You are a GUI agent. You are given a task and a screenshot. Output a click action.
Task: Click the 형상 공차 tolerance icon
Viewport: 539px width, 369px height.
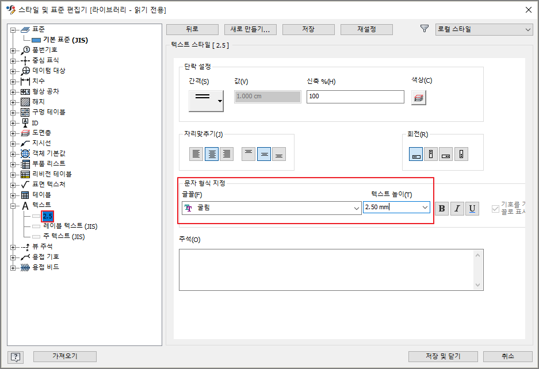[x=25, y=92]
